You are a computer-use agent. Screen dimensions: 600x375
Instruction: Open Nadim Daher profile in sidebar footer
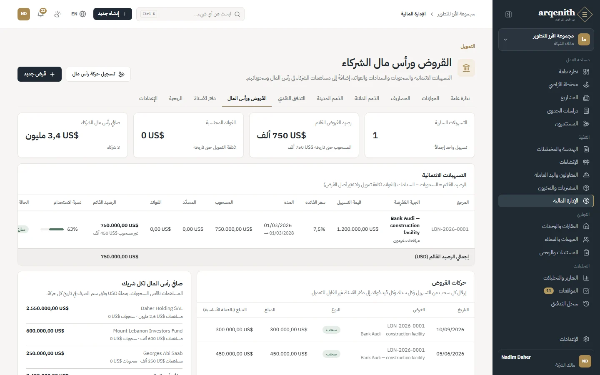[546, 361]
